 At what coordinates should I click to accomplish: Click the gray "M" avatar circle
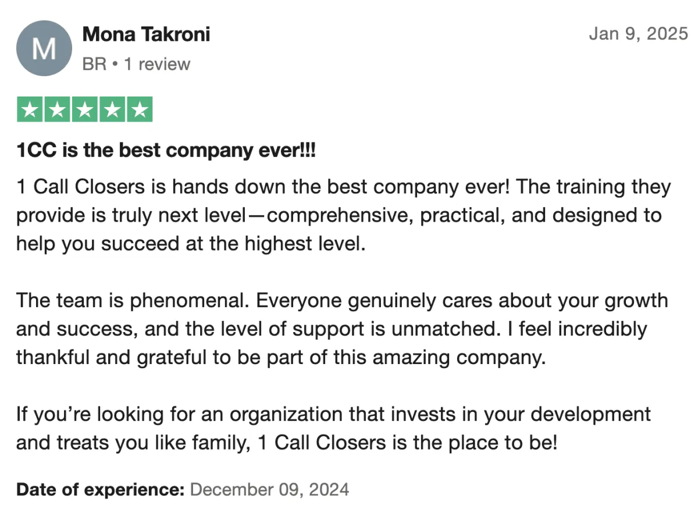click(x=44, y=48)
